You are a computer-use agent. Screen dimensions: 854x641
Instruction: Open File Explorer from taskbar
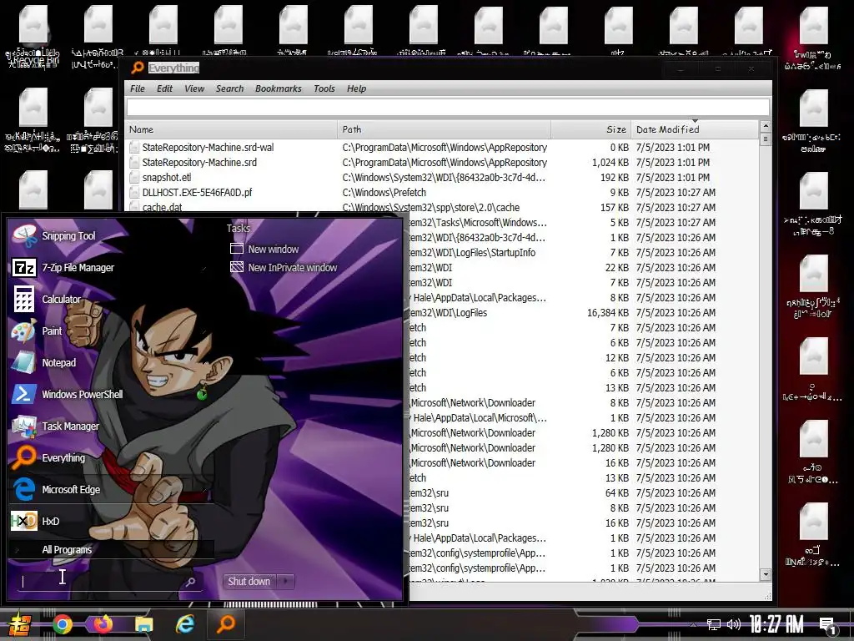click(143, 624)
